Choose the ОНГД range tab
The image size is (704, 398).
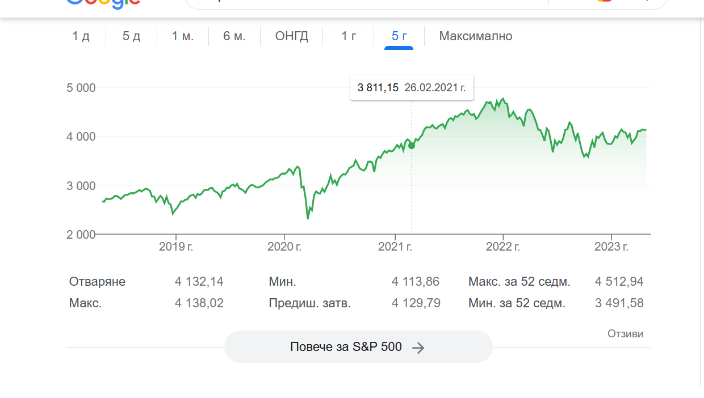coord(292,36)
